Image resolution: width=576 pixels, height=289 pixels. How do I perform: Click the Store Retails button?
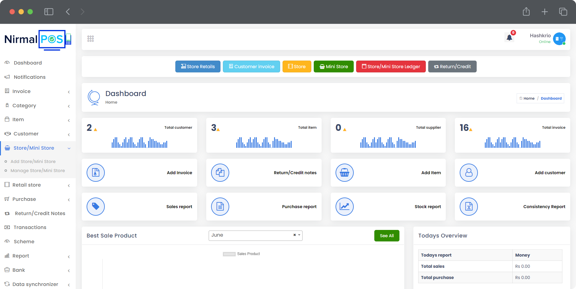click(198, 67)
